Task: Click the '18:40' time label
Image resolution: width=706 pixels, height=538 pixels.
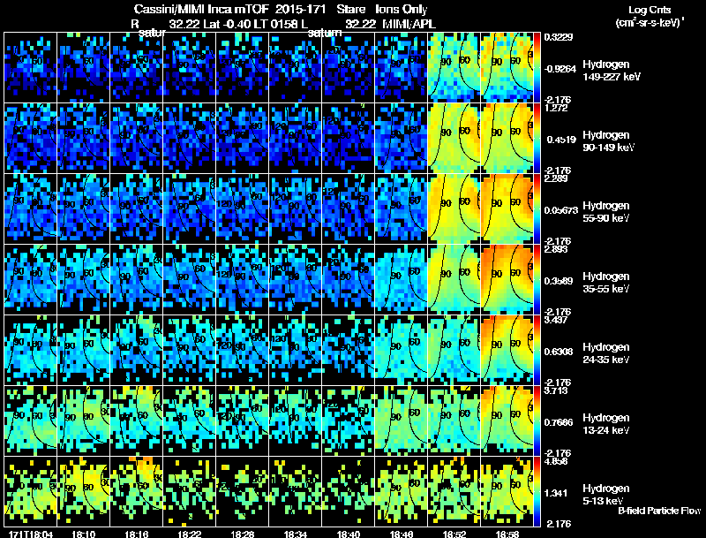Action: click(x=349, y=534)
